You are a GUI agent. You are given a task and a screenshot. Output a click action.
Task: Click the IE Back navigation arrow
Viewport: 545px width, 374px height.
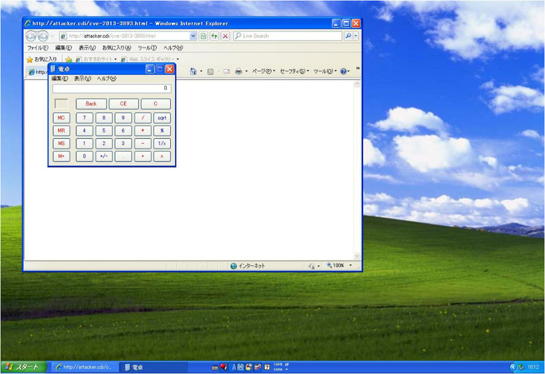[x=31, y=36]
